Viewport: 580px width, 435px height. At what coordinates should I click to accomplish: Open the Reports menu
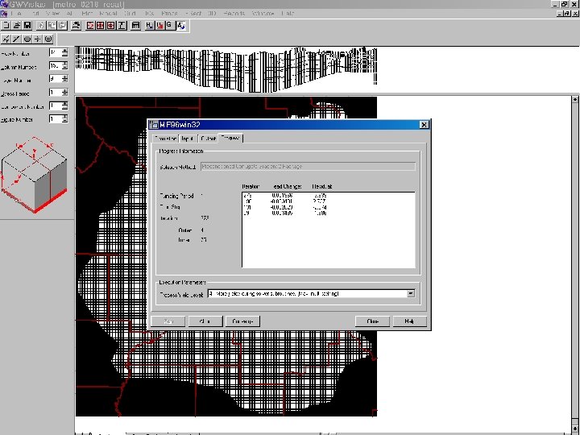click(234, 14)
